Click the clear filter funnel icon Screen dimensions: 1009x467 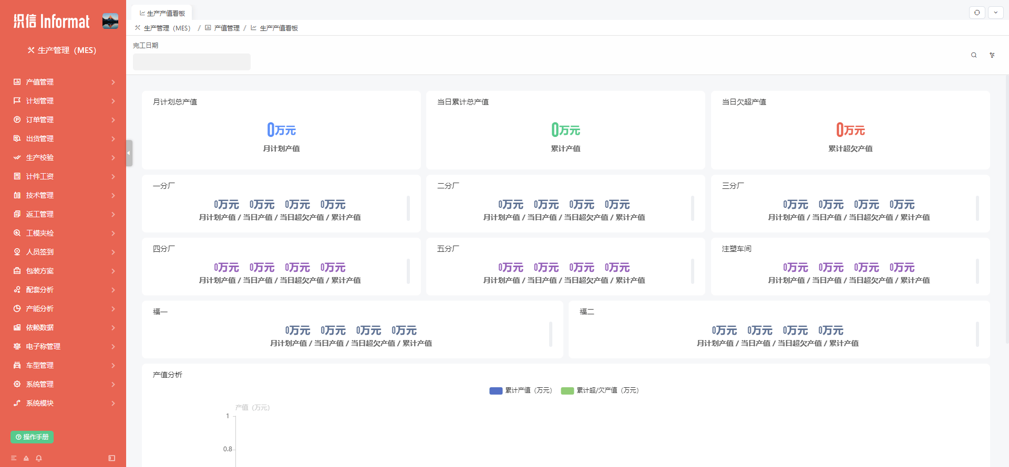(x=992, y=55)
